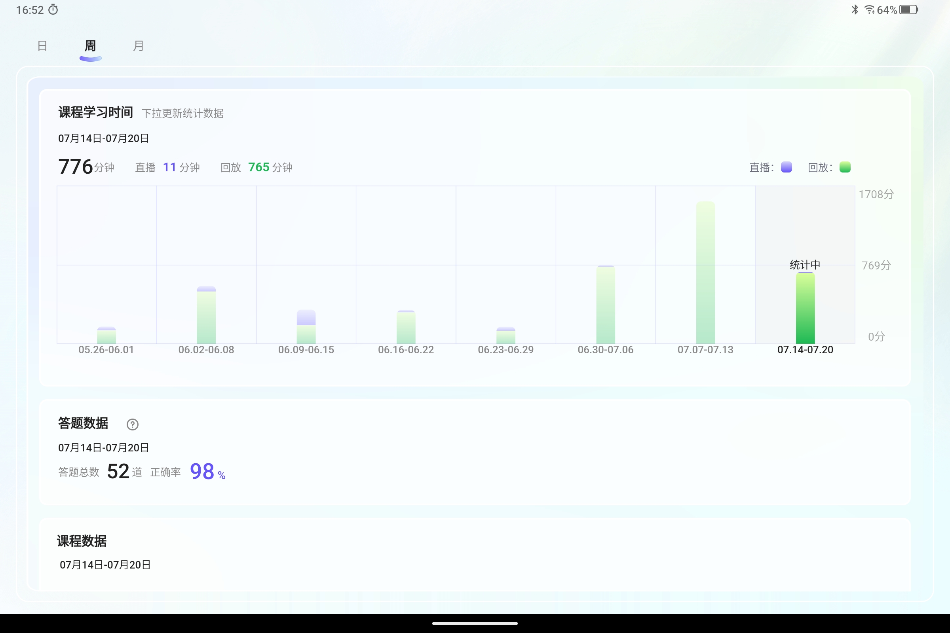
Task: Open the 月 (month) tab
Action: (x=139, y=46)
